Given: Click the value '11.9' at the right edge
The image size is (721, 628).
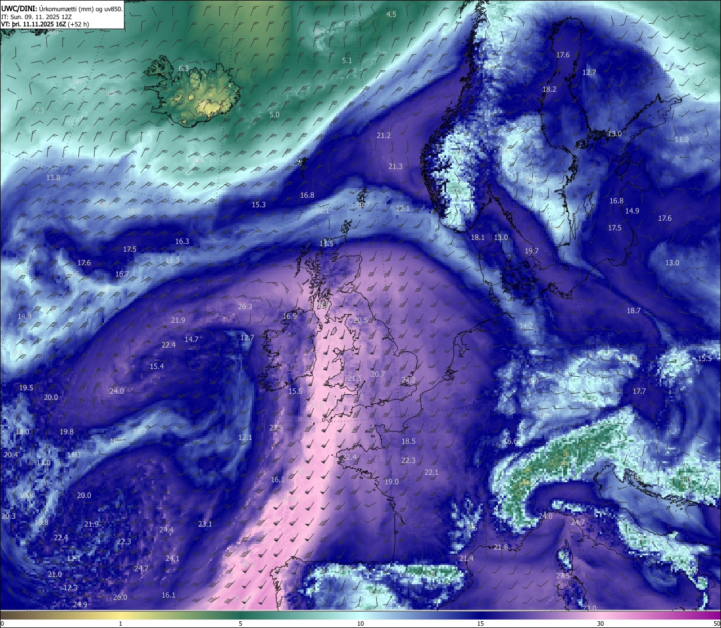Looking at the screenshot, I should (x=682, y=139).
